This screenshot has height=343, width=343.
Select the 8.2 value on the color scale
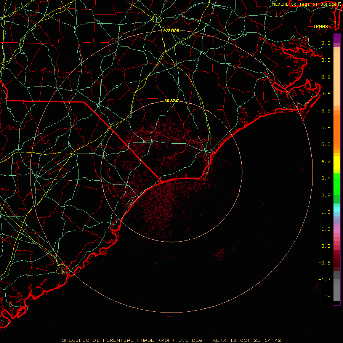[x=326, y=77]
